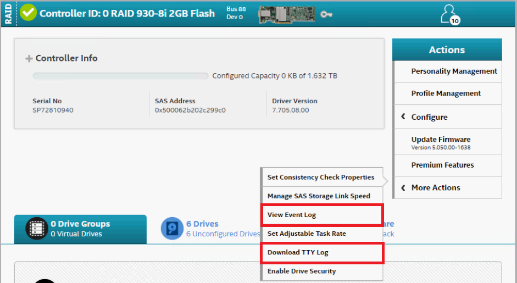Click the vertical RAID logo label

tap(8, 14)
